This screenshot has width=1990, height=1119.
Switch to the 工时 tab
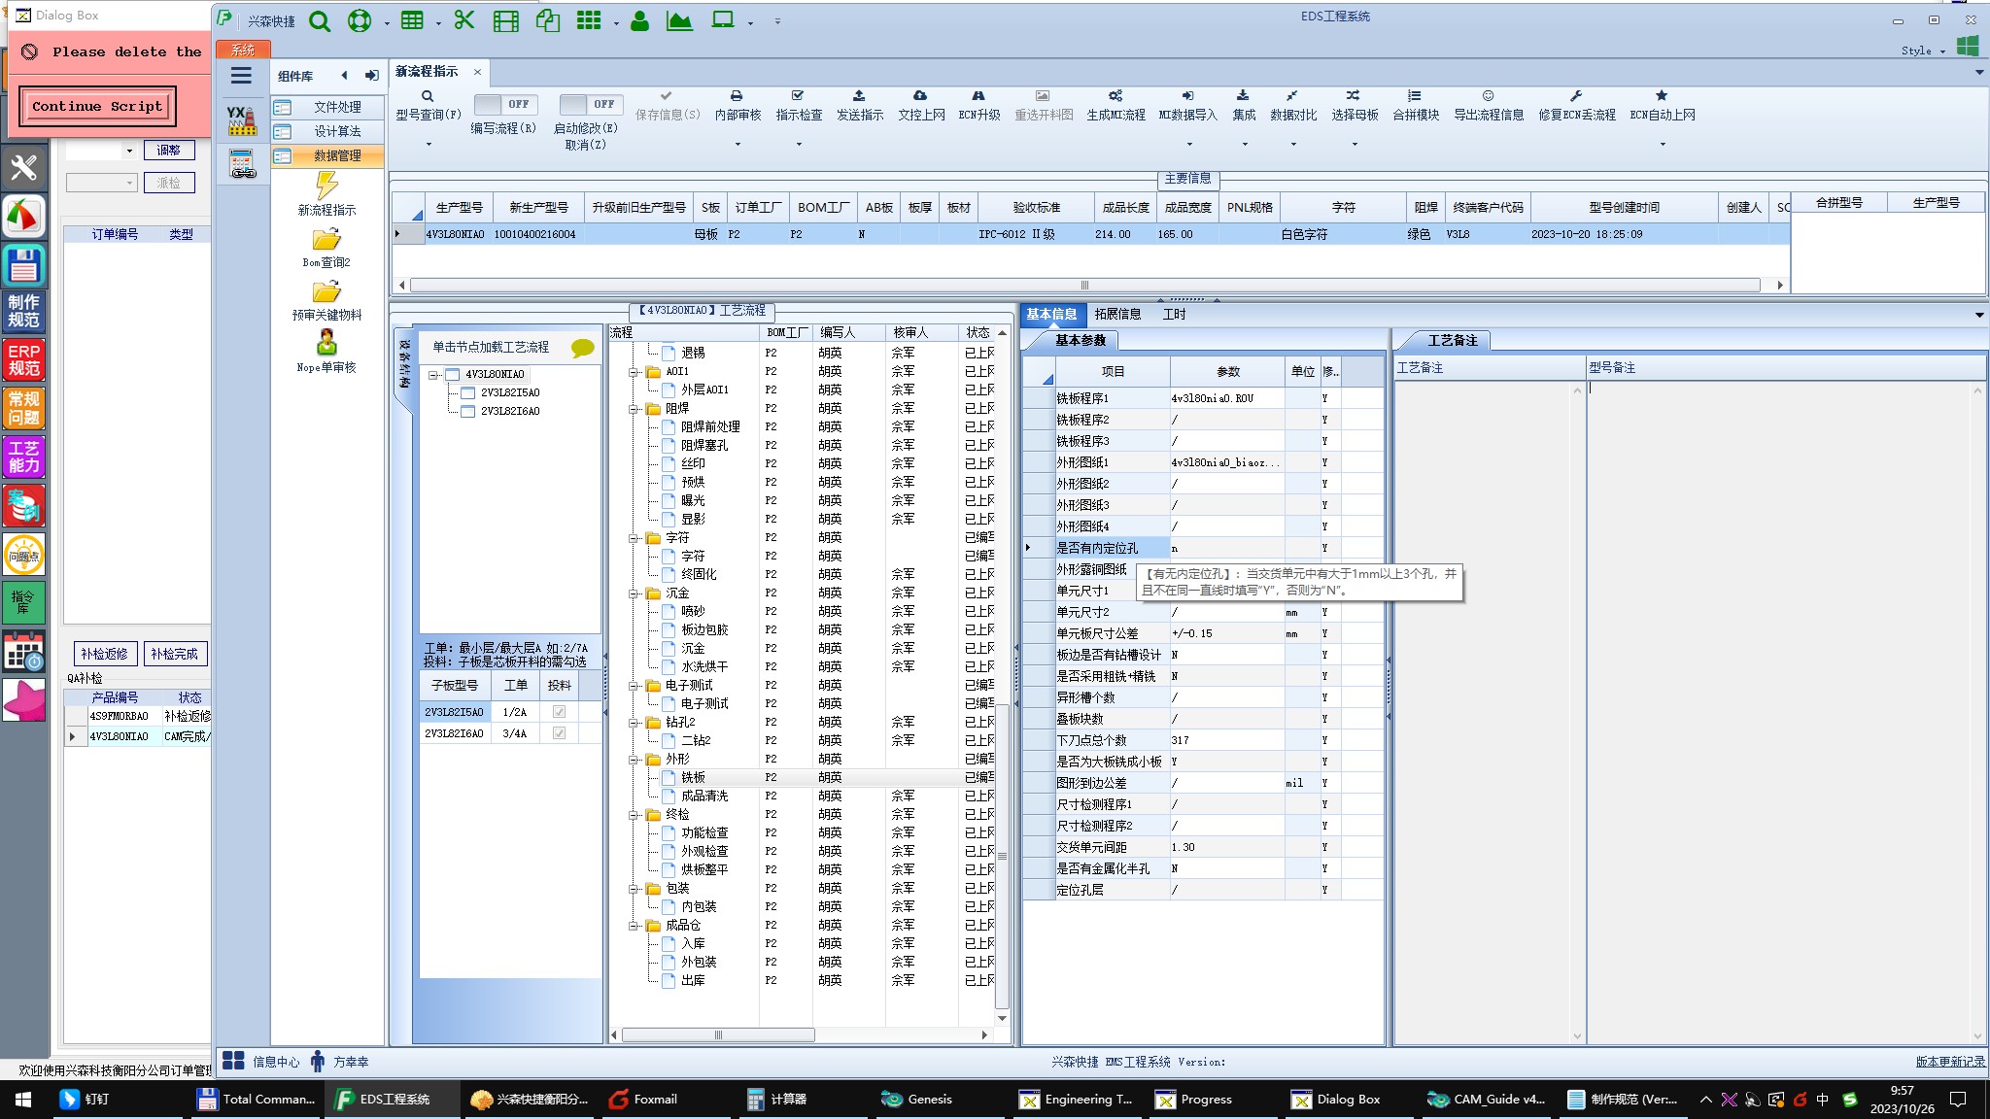click(1174, 315)
